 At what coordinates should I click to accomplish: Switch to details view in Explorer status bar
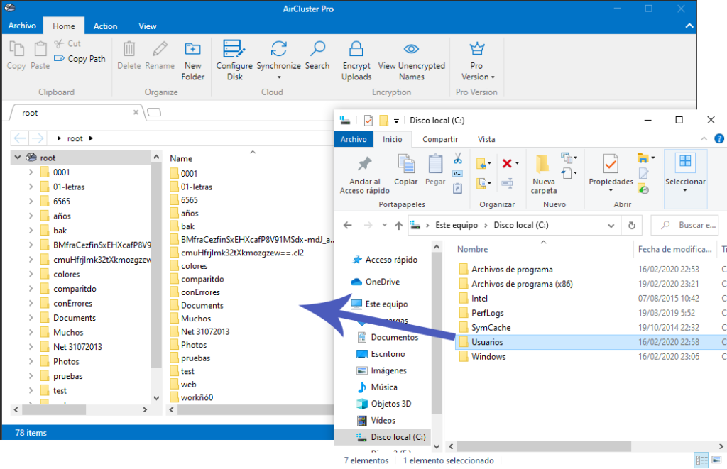(701, 460)
